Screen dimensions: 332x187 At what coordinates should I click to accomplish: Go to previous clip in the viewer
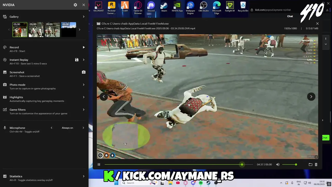pyautogui.click(x=103, y=97)
